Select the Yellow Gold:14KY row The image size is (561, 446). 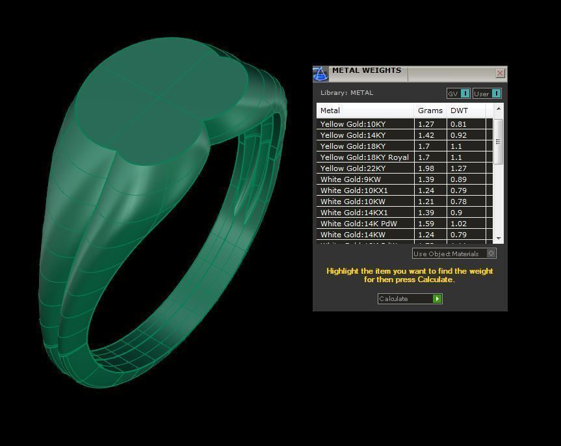coord(404,135)
